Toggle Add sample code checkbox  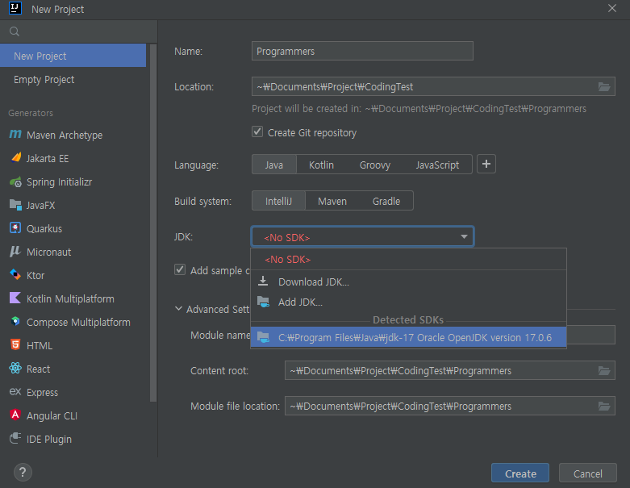point(180,269)
